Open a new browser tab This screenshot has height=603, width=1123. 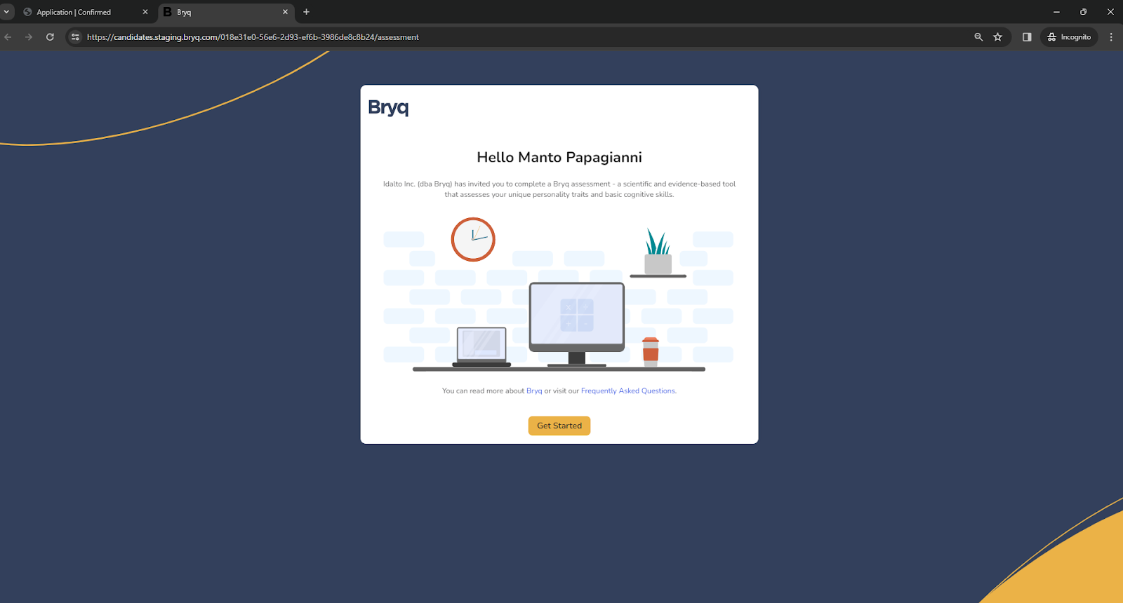pyautogui.click(x=306, y=12)
